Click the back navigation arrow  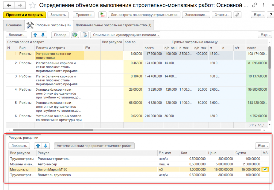(9, 5)
